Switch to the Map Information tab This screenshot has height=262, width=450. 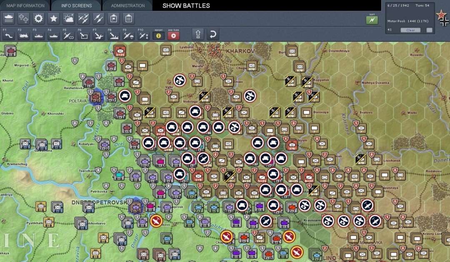click(25, 6)
